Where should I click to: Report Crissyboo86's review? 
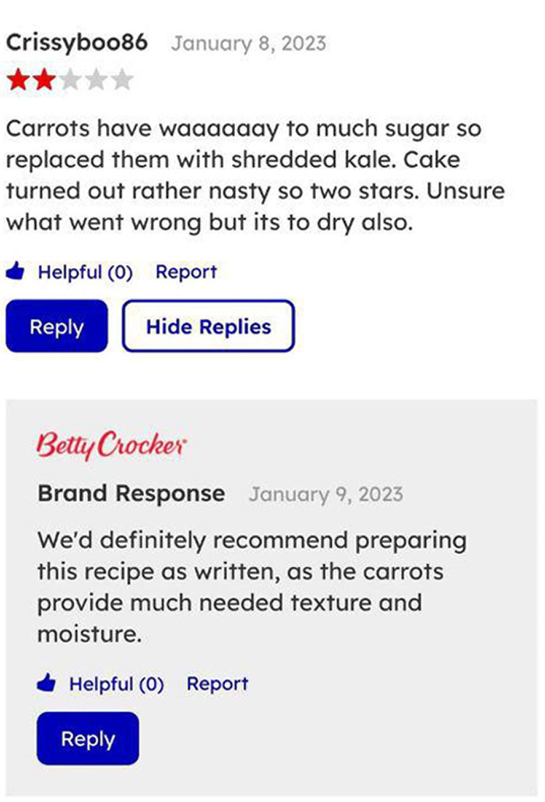(187, 270)
